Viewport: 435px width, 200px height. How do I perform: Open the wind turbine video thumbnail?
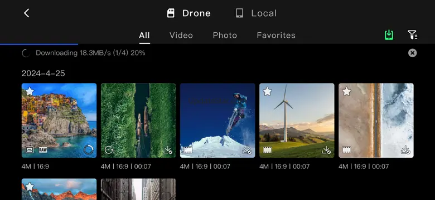tap(297, 121)
